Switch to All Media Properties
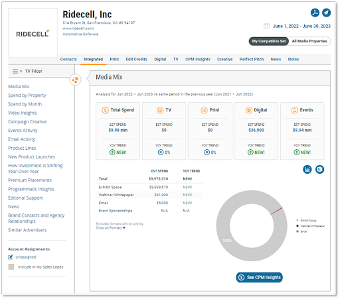The width and height of the screenshot is (340, 299). click(x=309, y=41)
